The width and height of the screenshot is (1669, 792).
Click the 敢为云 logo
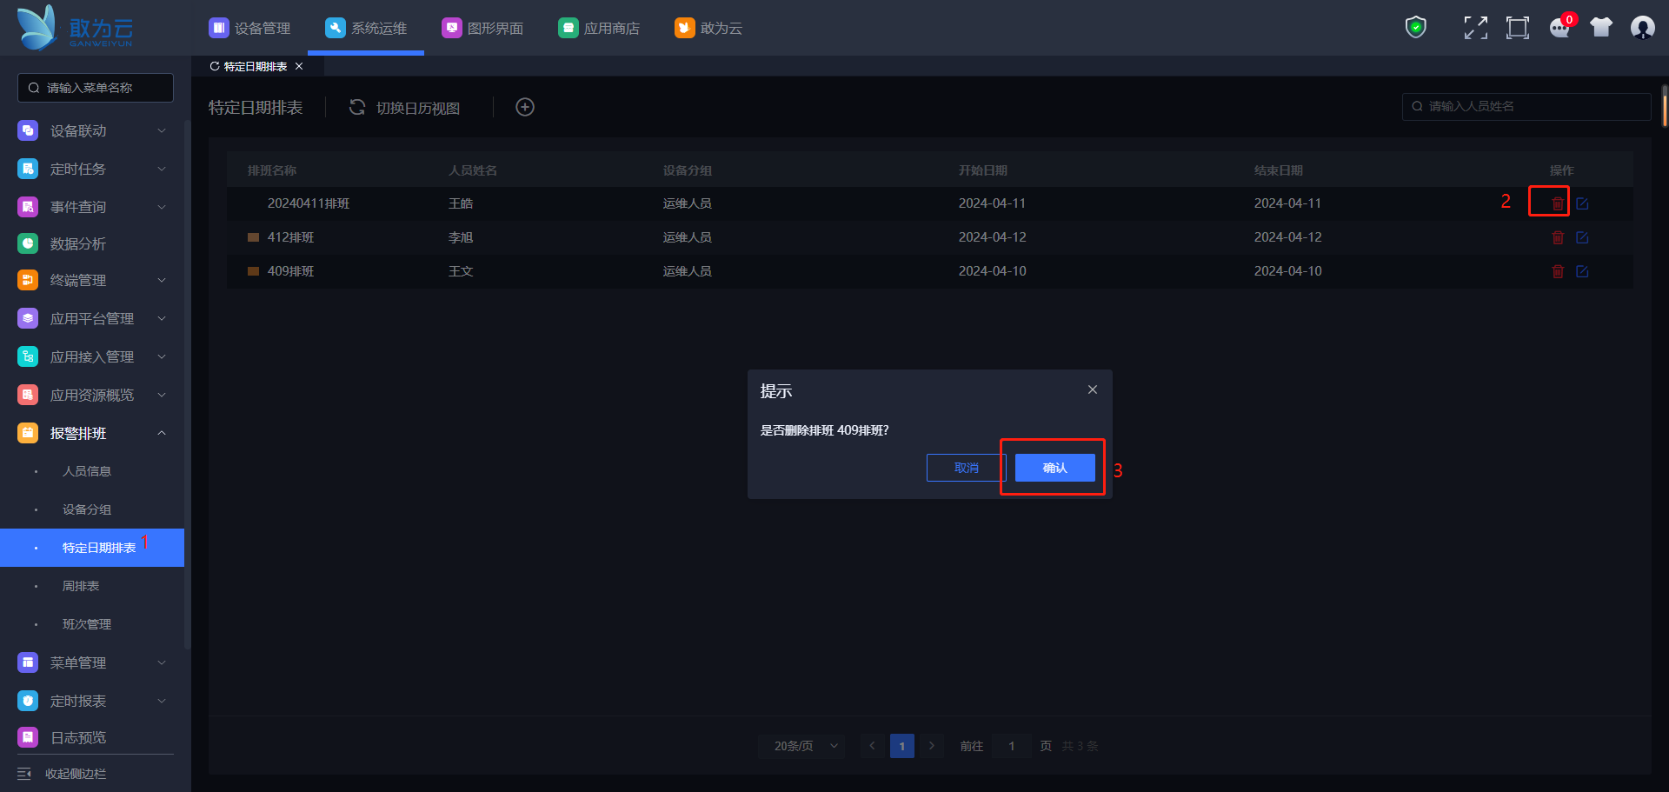(75, 28)
